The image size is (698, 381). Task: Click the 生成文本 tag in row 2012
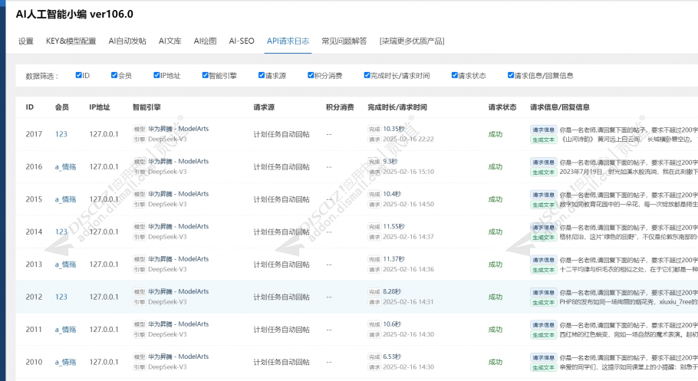[x=544, y=302]
